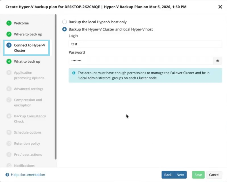227x182 pixels.
Task: Click into the Login text field
Action: (x=145, y=44)
